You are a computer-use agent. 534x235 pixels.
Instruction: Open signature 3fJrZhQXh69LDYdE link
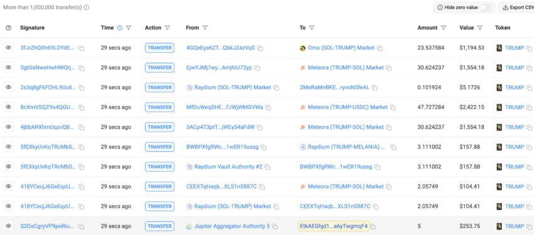tap(47, 48)
